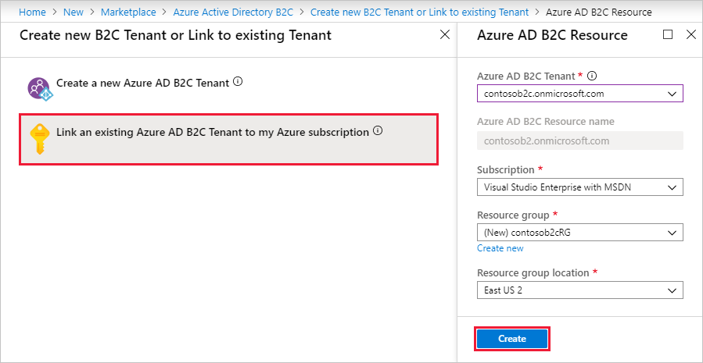The image size is (703, 363).
Task: Open Azure Active Directory B2C breadcrumb
Action: pyautogui.click(x=233, y=12)
